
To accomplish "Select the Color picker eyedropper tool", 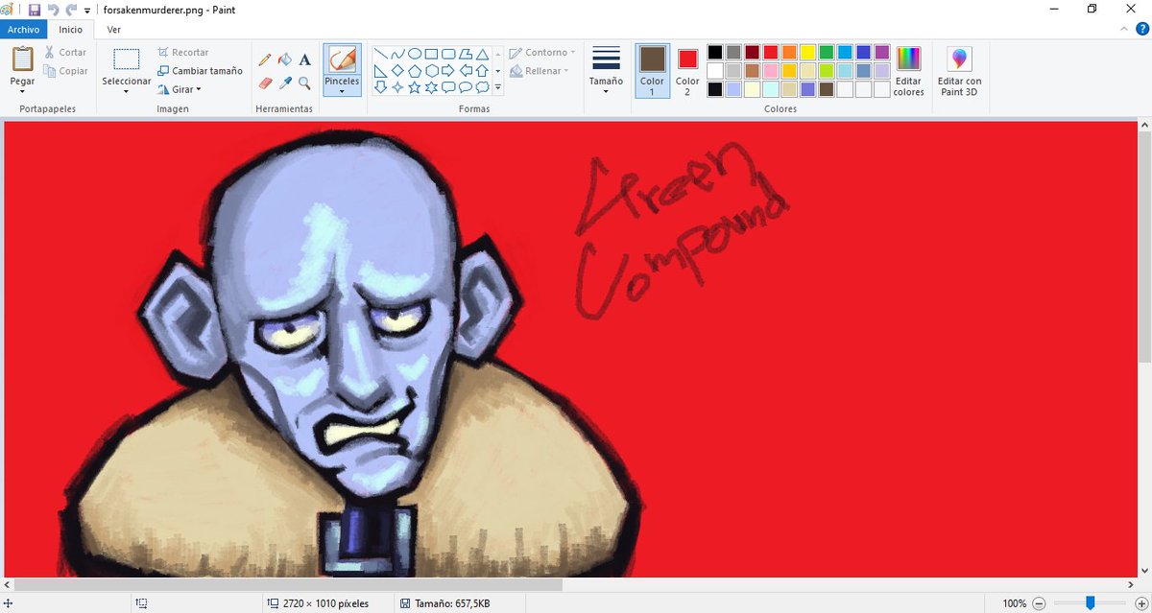I will click(284, 83).
